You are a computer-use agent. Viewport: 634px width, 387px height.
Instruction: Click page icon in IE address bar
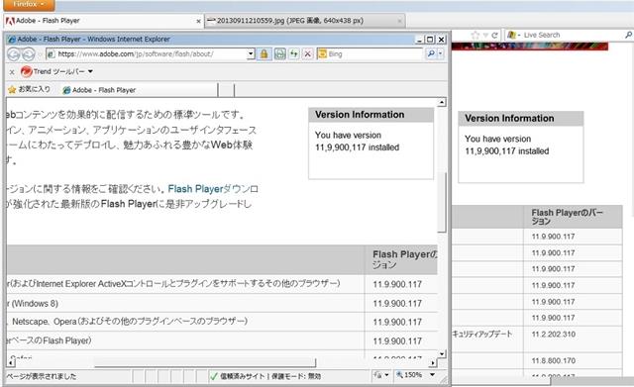(x=52, y=54)
